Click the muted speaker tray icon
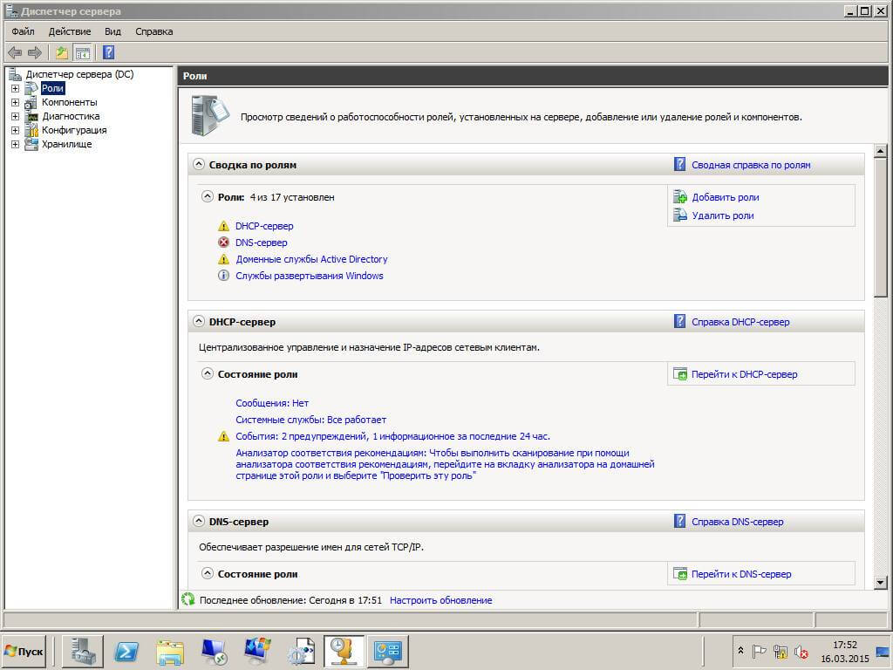The width and height of the screenshot is (893, 670). 801,651
